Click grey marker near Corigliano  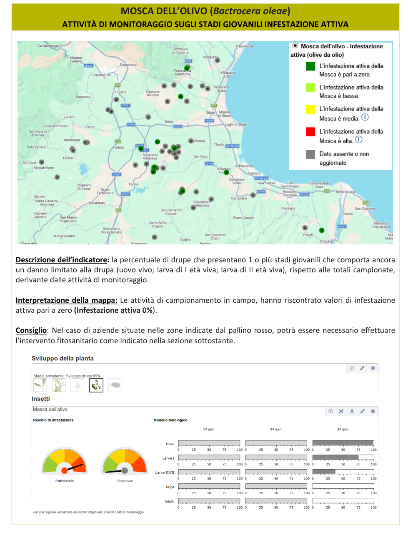pyautogui.click(x=253, y=195)
